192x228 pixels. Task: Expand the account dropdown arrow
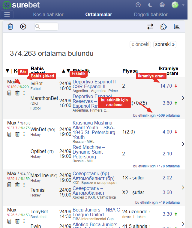pos(183,5)
